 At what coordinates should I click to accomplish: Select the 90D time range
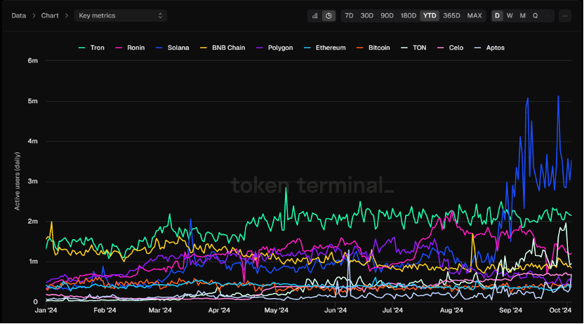click(387, 15)
